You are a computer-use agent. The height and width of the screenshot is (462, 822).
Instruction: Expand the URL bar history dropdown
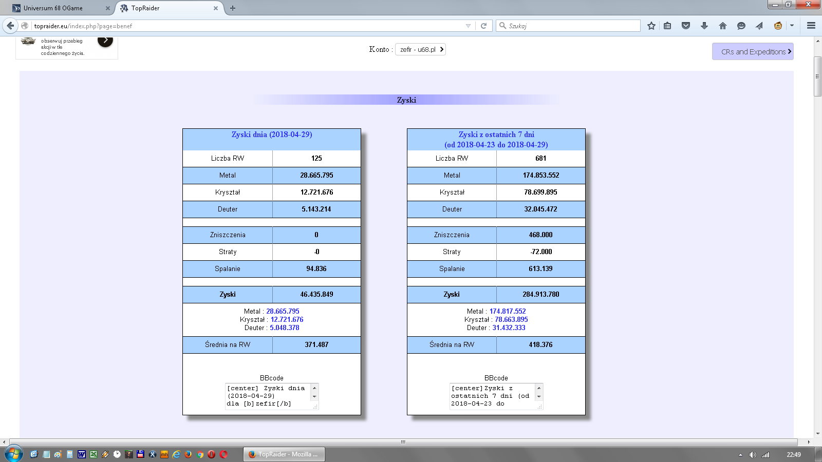pos(468,26)
